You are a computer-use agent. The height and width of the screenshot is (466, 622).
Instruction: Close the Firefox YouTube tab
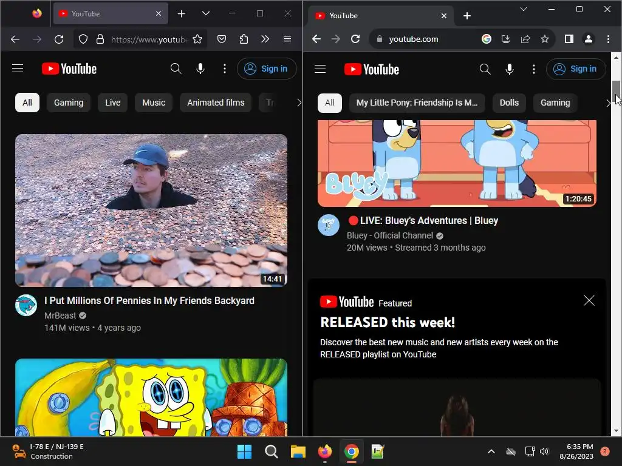tap(159, 13)
